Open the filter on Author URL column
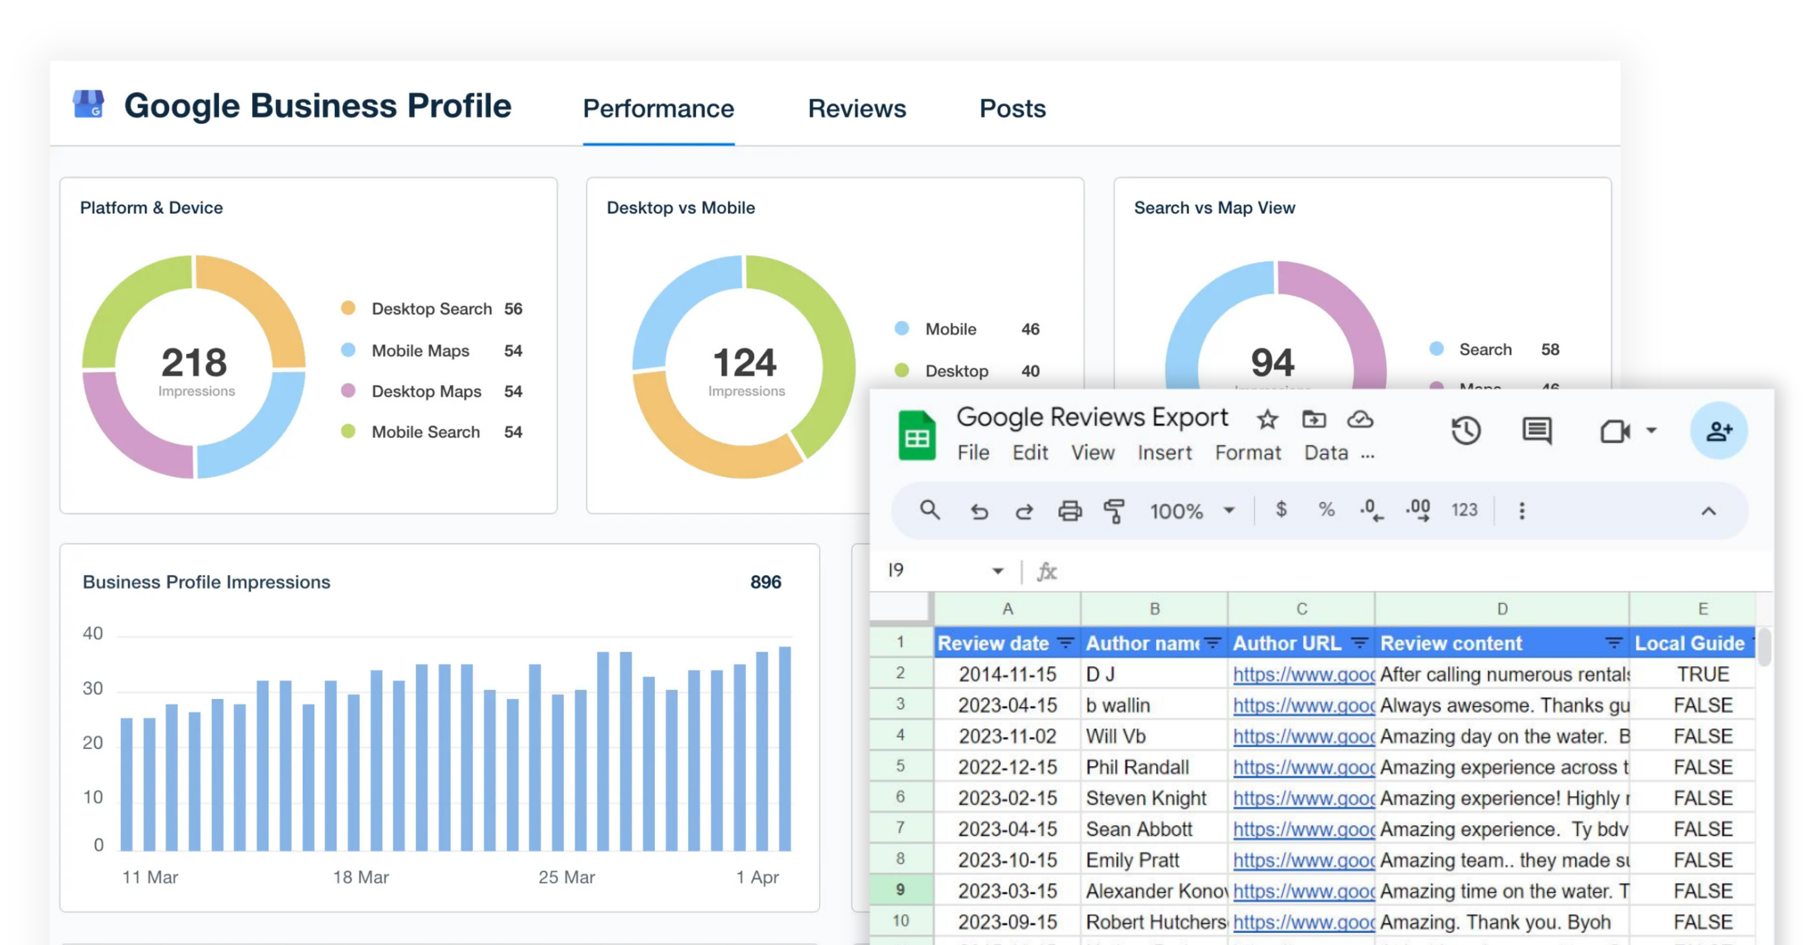 (x=1359, y=642)
